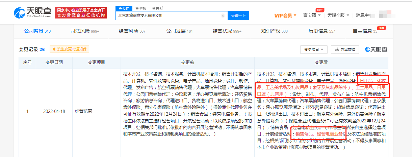412x157 pixels.
Task: Select the 知识产权 388 tab
Action: [x=274, y=31]
